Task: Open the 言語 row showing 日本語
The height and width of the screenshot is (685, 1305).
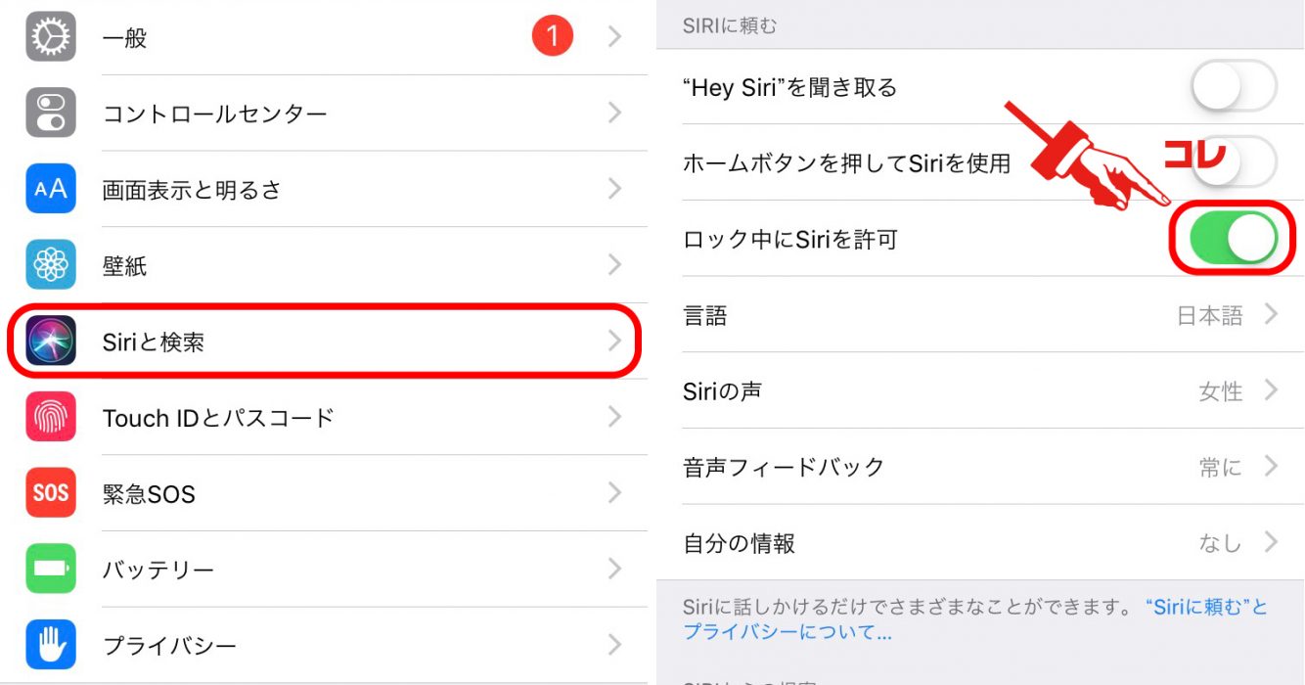Action: click(980, 315)
